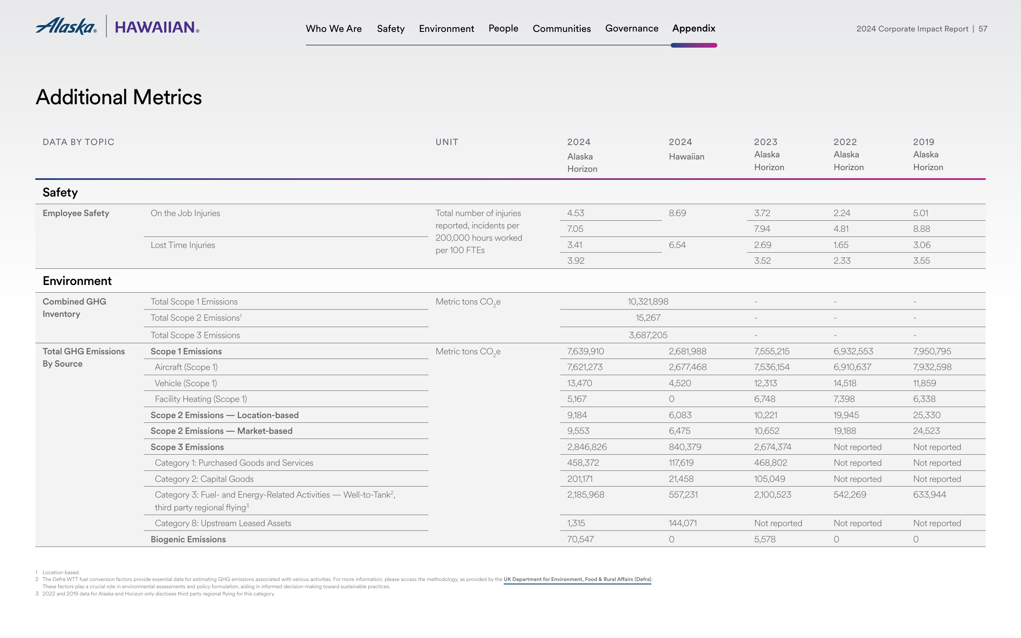
Task: Click the 7,639,910 Scope 1 value
Action: pyautogui.click(x=585, y=351)
